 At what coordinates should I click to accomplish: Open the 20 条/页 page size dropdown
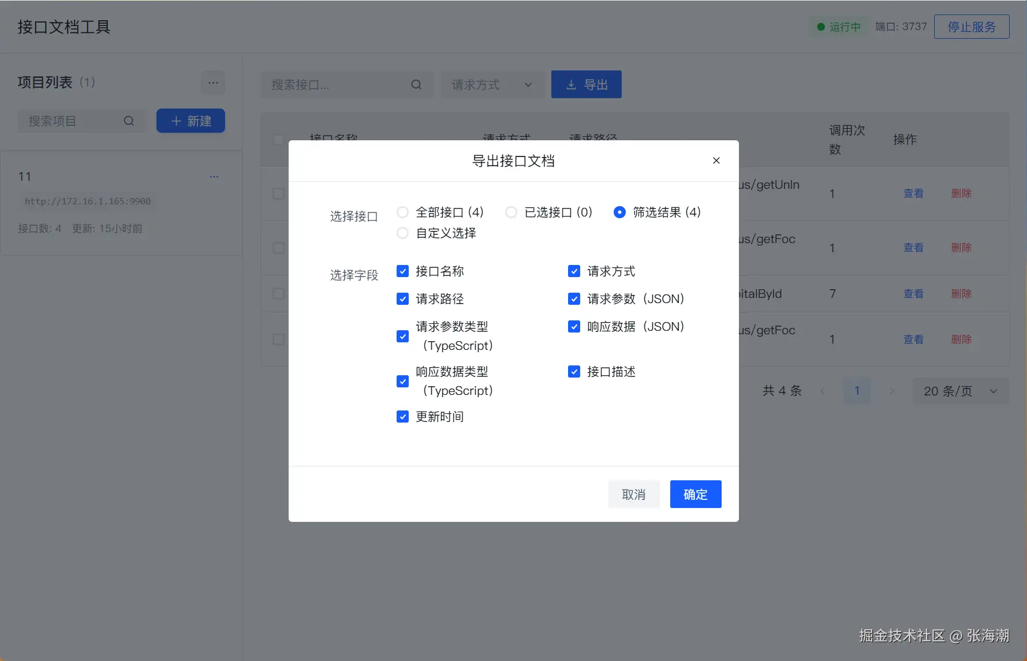tap(961, 391)
